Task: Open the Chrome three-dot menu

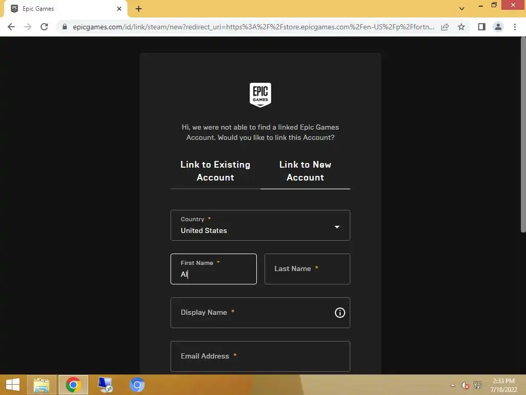Action: 515,27
